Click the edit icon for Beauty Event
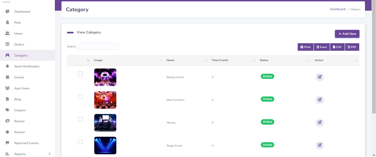The height and width of the screenshot is (157, 376). tap(320, 77)
